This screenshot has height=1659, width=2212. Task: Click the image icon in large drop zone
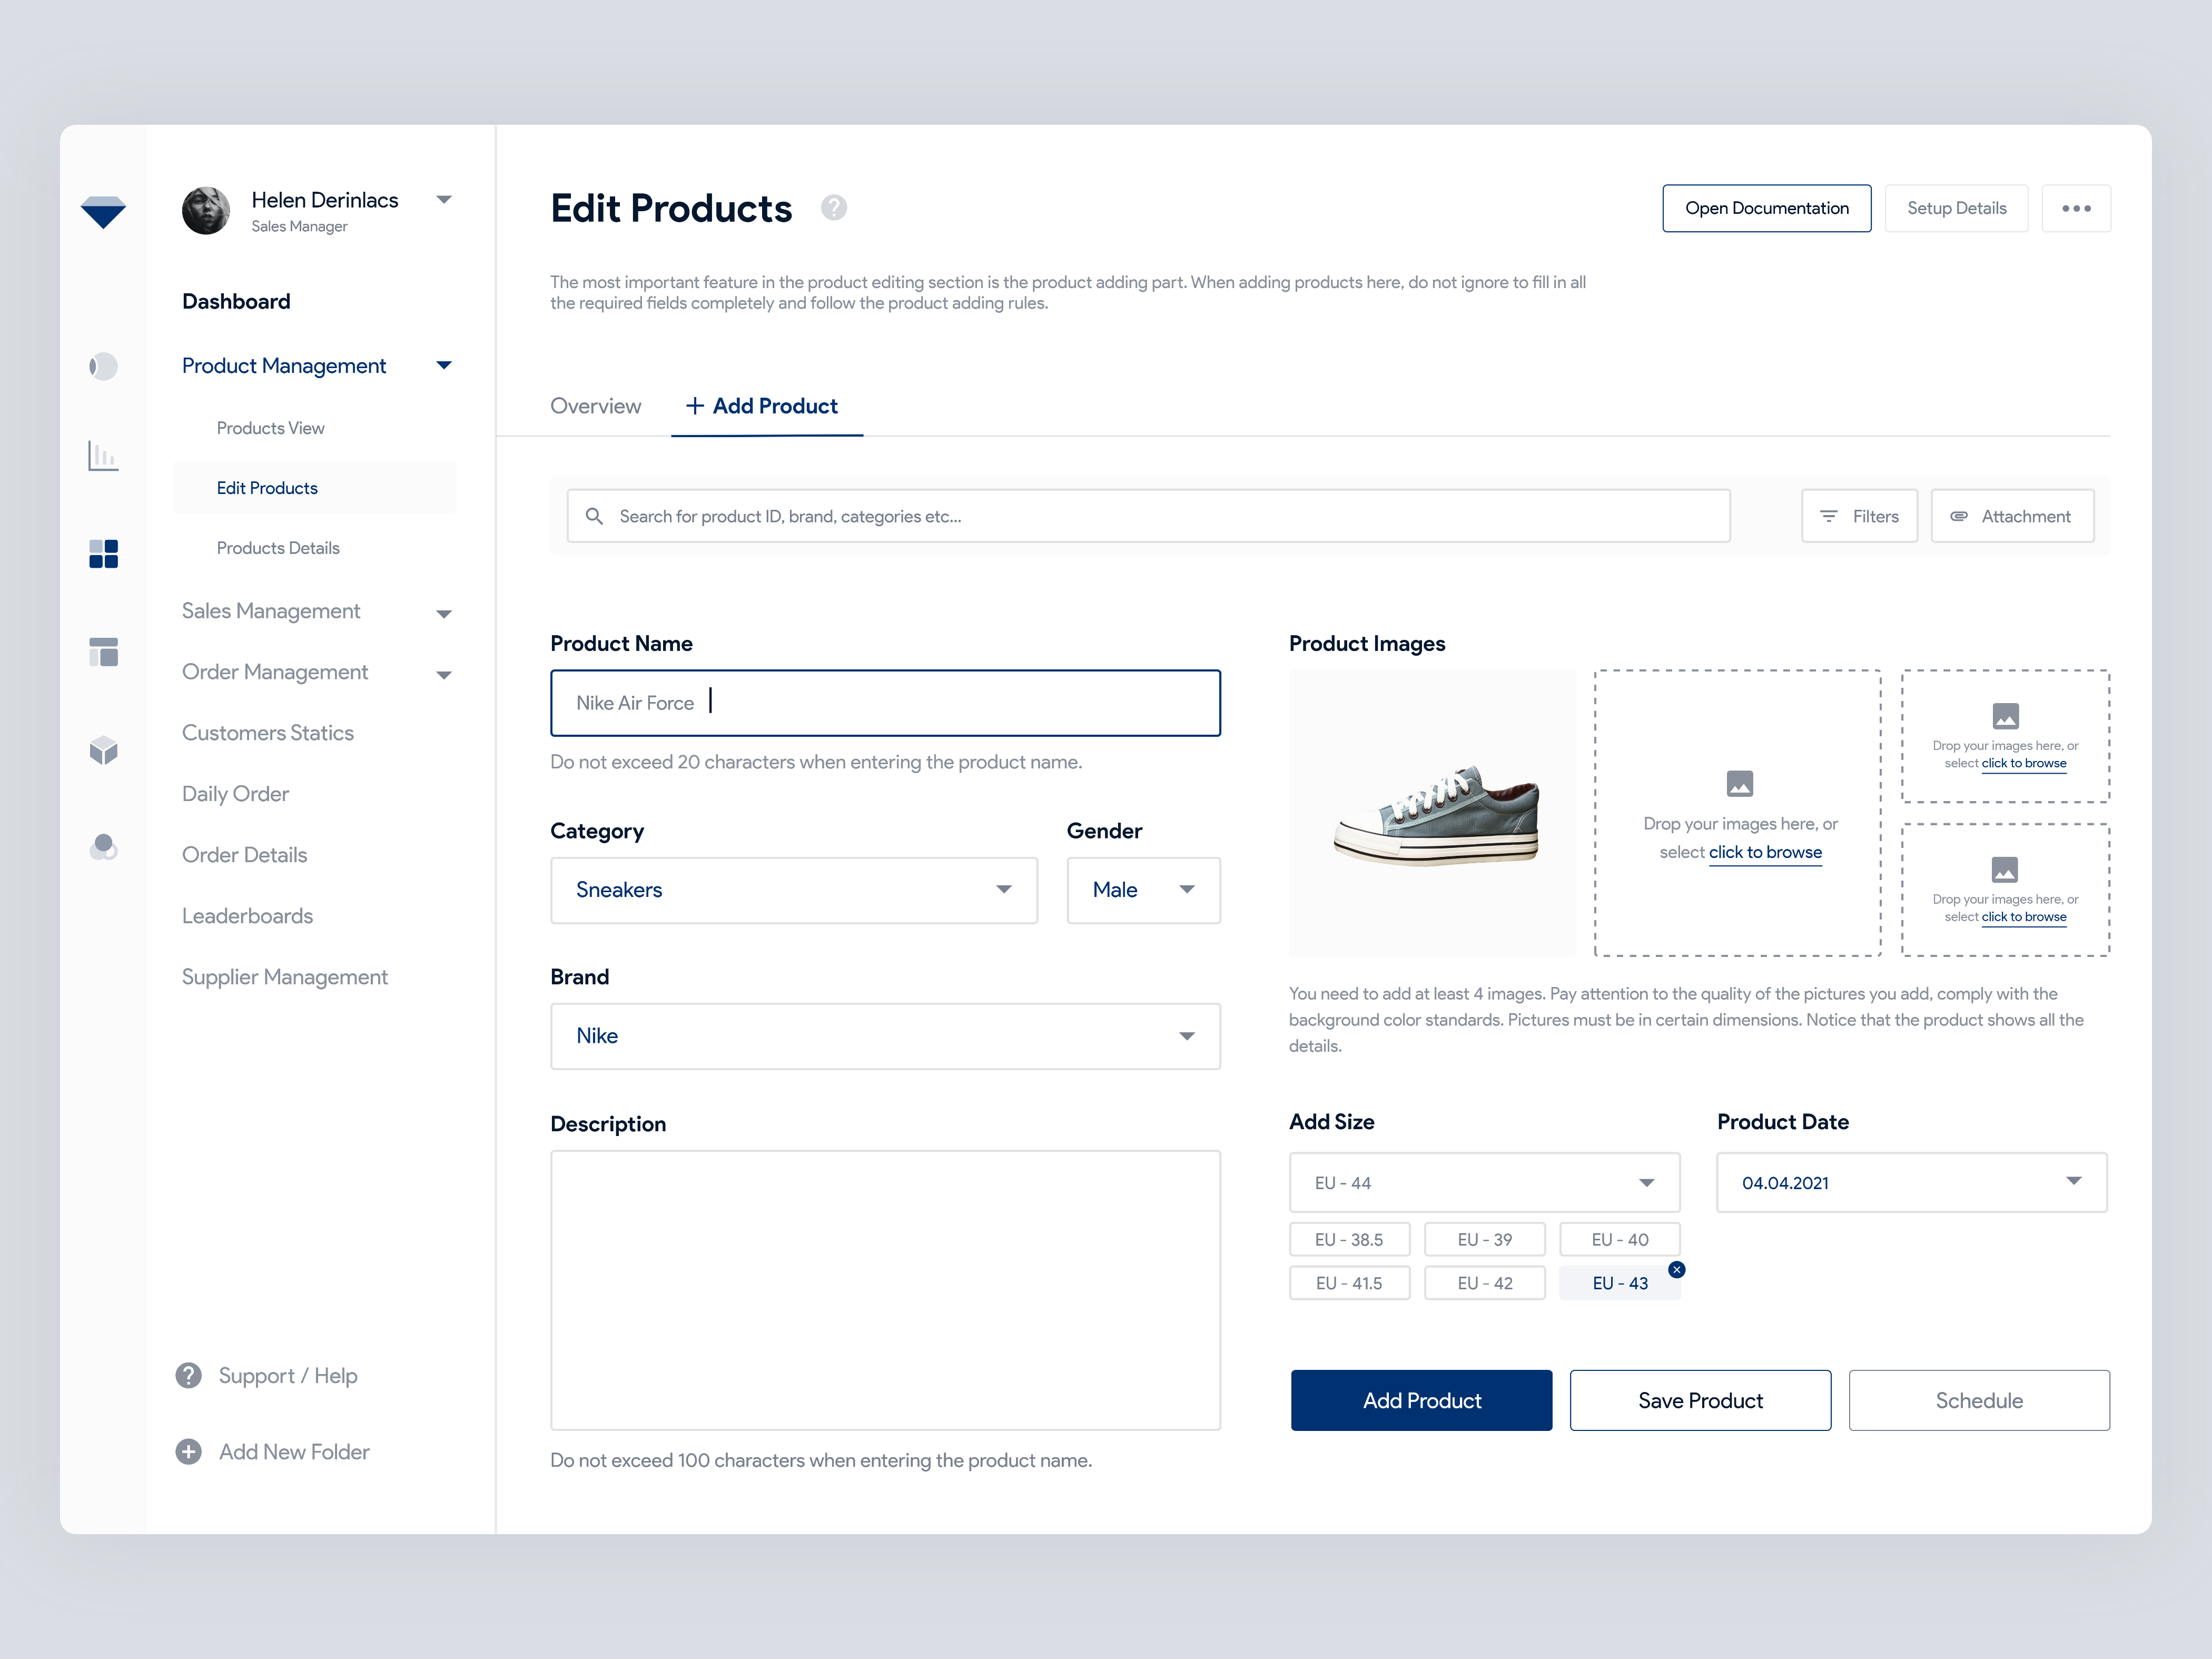point(1740,783)
